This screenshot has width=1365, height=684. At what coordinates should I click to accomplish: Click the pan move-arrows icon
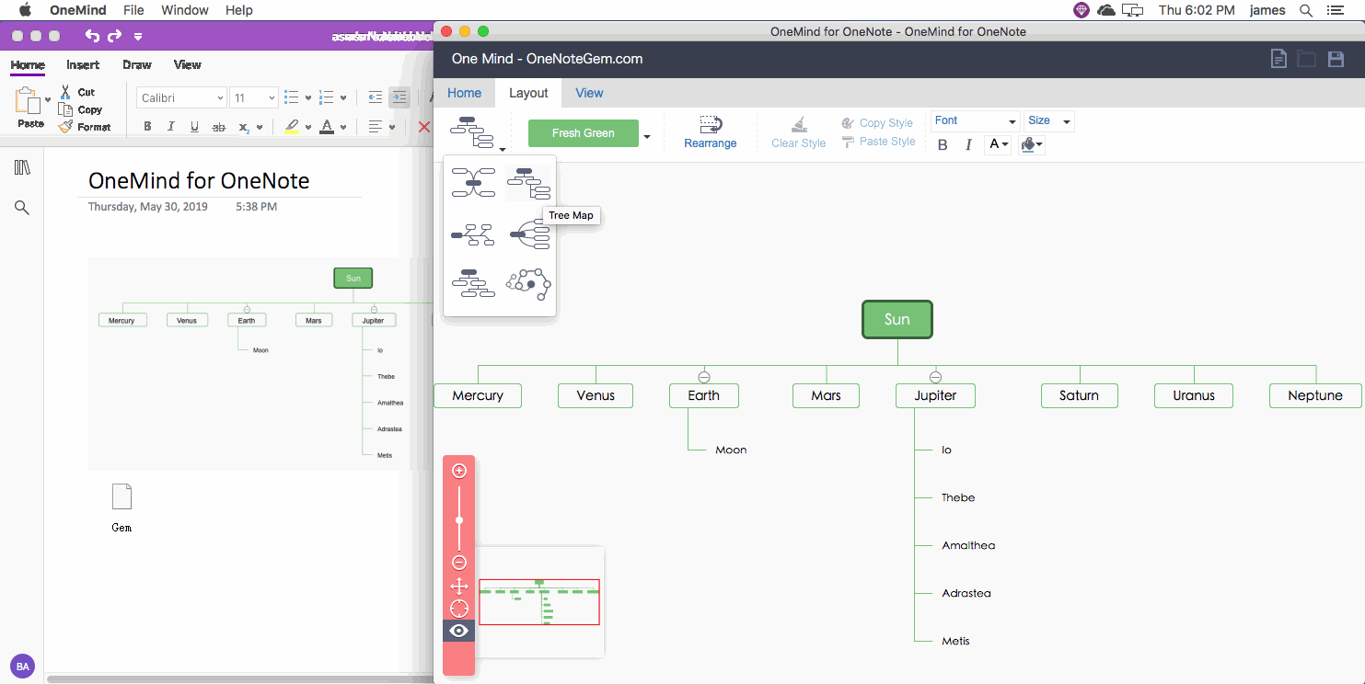[x=459, y=586]
